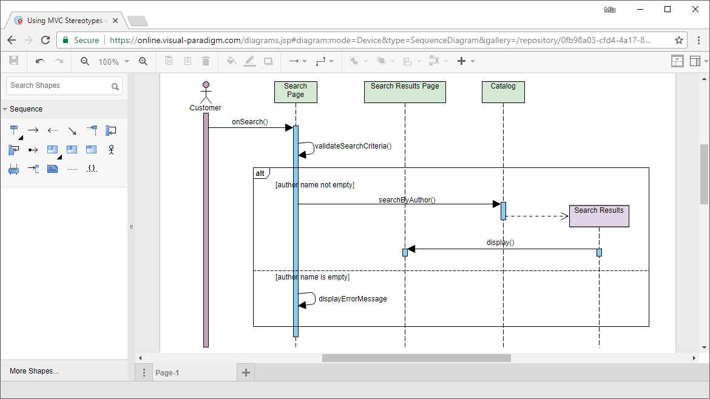710x399 pixels.
Task: Select the dashed Return Message shape
Action: pos(53,130)
